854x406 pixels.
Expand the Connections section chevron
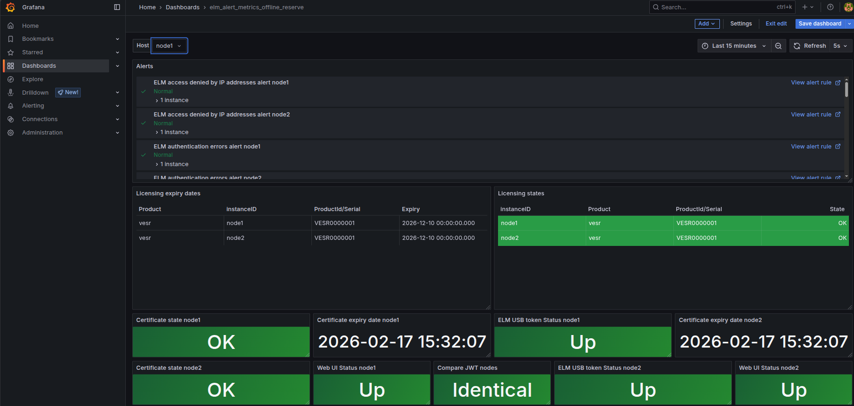[117, 119]
